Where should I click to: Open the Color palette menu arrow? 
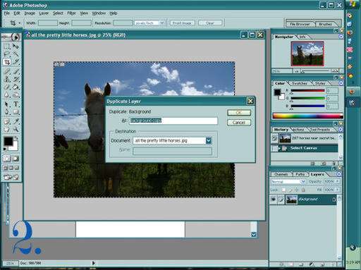[341, 83]
